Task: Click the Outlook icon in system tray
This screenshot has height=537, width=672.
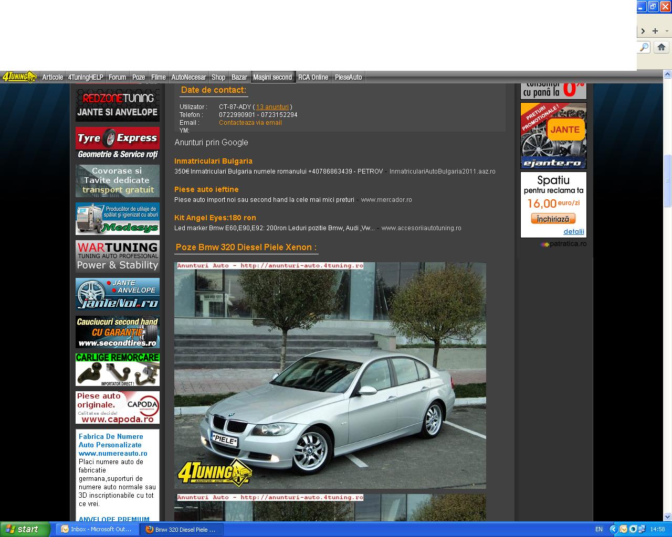Action: (623, 529)
